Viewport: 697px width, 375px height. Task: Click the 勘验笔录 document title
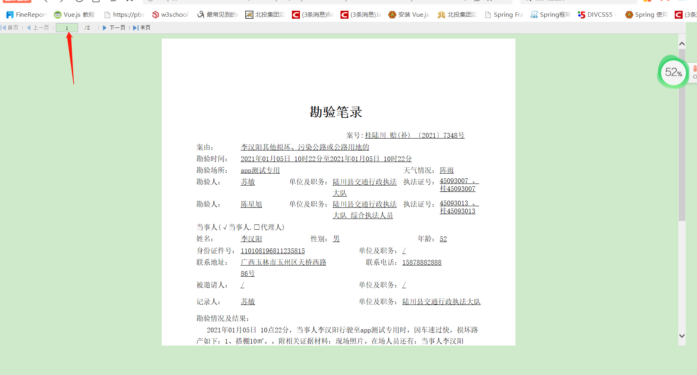pyautogui.click(x=336, y=112)
